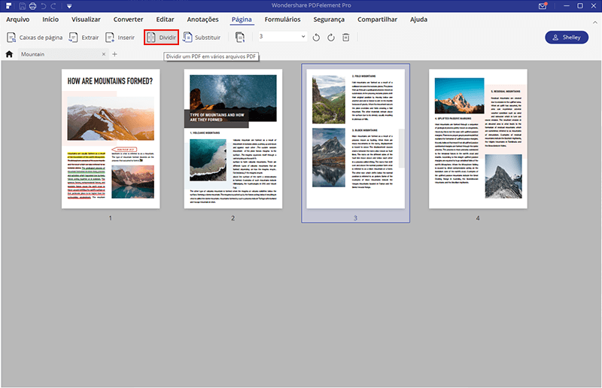Go to the Converter tab
602x388 pixels.
pos(128,20)
